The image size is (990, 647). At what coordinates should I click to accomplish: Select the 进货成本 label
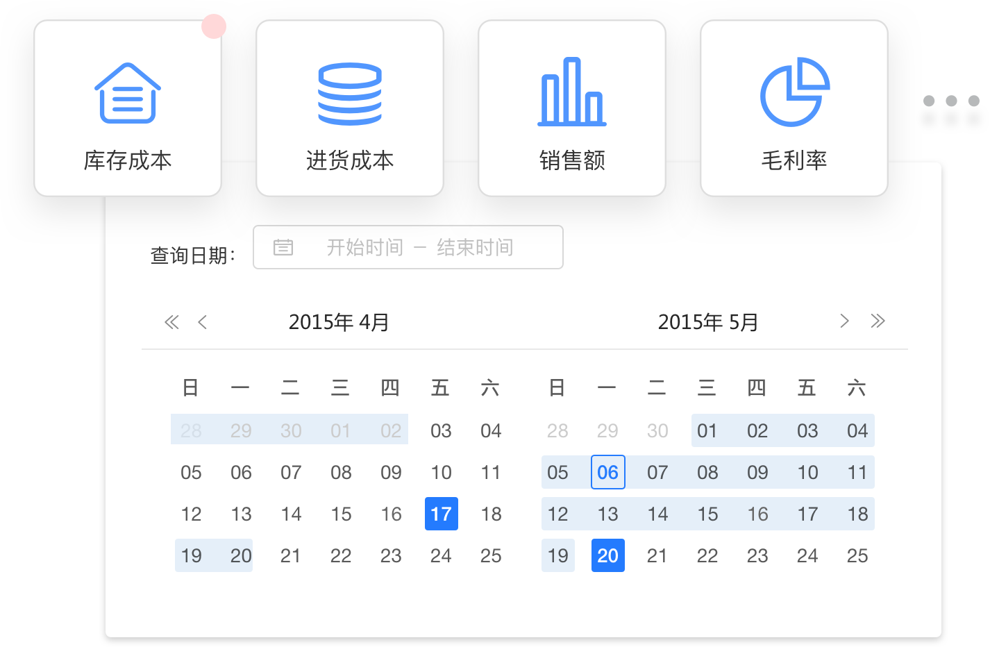(x=350, y=160)
